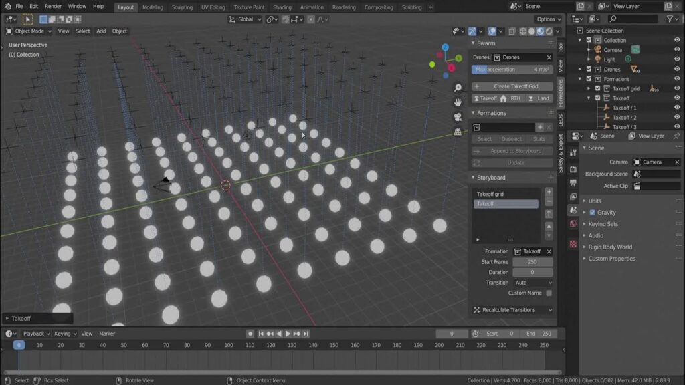Expand the Keying Sets panel
The height and width of the screenshot is (385, 685).
pyautogui.click(x=603, y=224)
